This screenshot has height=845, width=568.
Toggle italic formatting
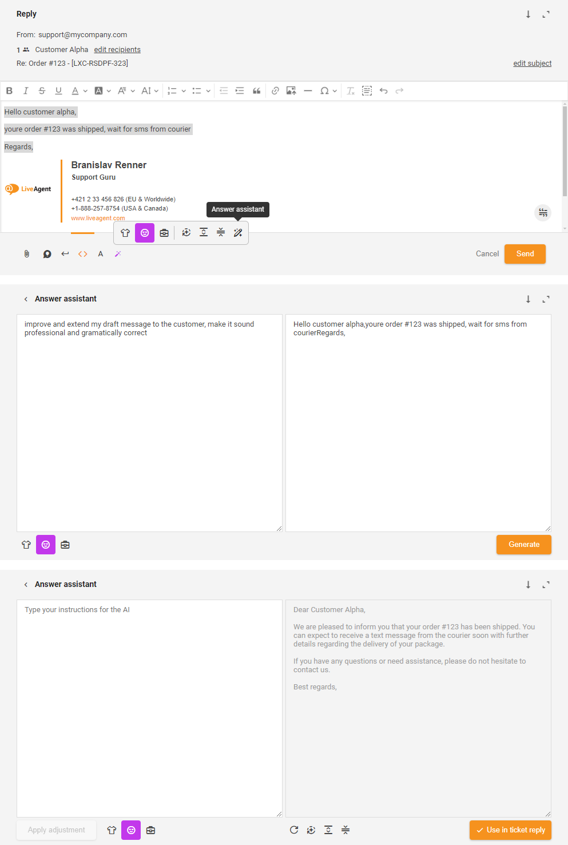click(26, 91)
